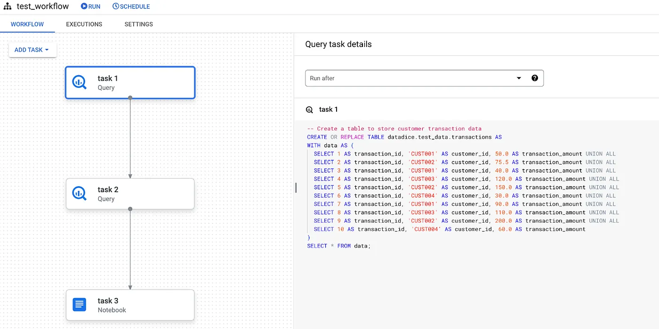Click the task 3 notebook icon
Viewport: 659px width, 329px height.
tap(79, 305)
